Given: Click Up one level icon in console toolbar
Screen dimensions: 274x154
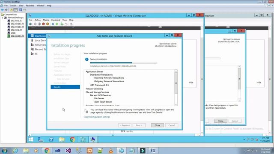Looking at the screenshot, I should coord(12,10).
